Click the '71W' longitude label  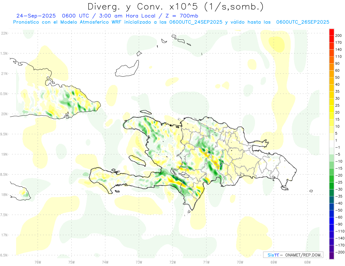(x=206, y=262)
